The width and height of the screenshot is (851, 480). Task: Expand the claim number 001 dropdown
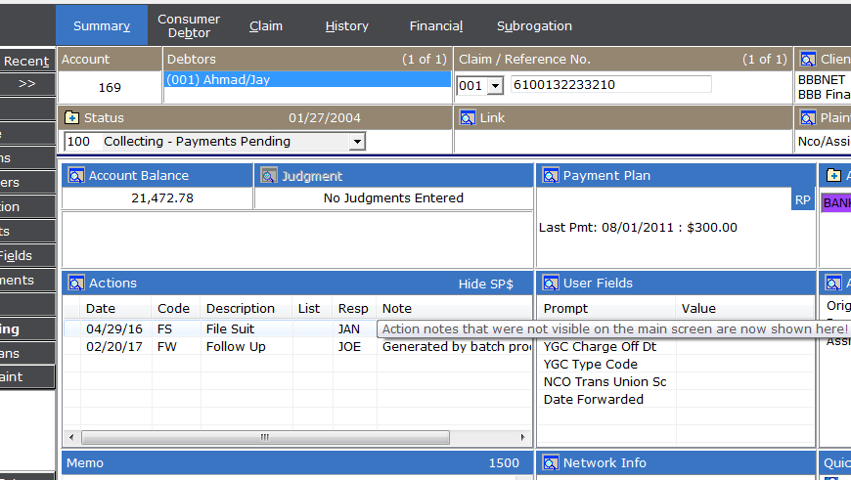point(495,86)
